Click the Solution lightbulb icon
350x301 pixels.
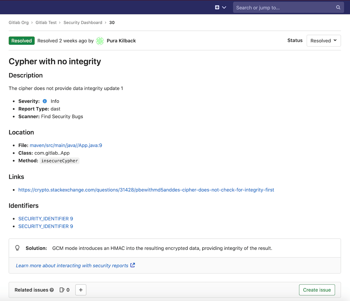[17, 248]
